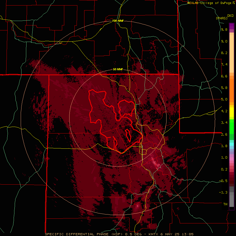Image resolution: width=236 pixels, height=236 pixels.
Task: Click the 1.0 scale value
Action: tap(224, 157)
